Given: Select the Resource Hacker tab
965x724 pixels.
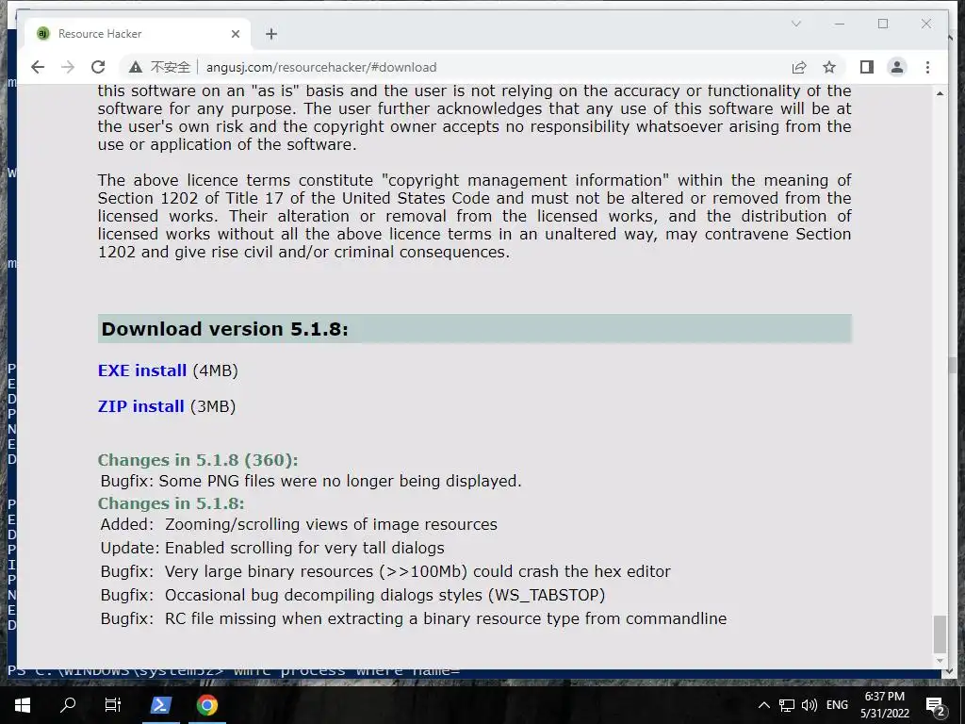Looking at the screenshot, I should click(x=138, y=34).
